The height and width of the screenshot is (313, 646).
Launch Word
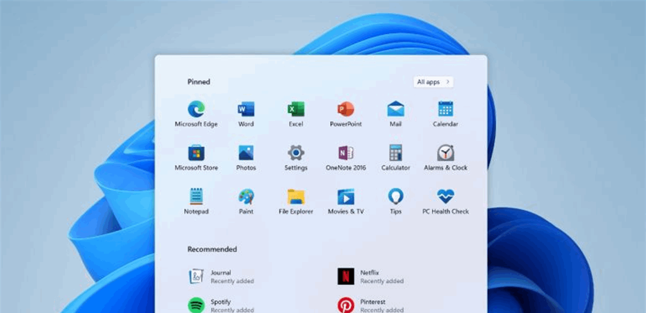coord(246,111)
